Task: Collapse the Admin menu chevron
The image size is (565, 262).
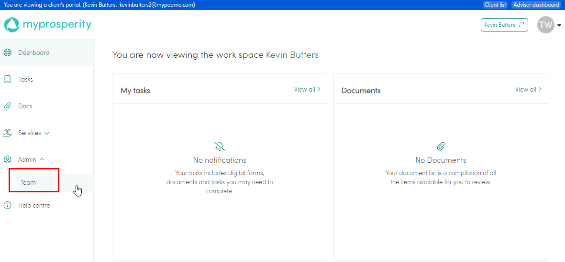Action: click(42, 160)
